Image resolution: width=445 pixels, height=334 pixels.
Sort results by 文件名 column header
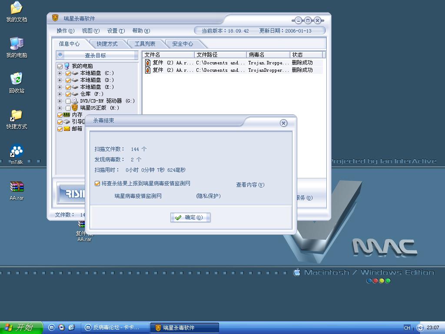(169, 54)
